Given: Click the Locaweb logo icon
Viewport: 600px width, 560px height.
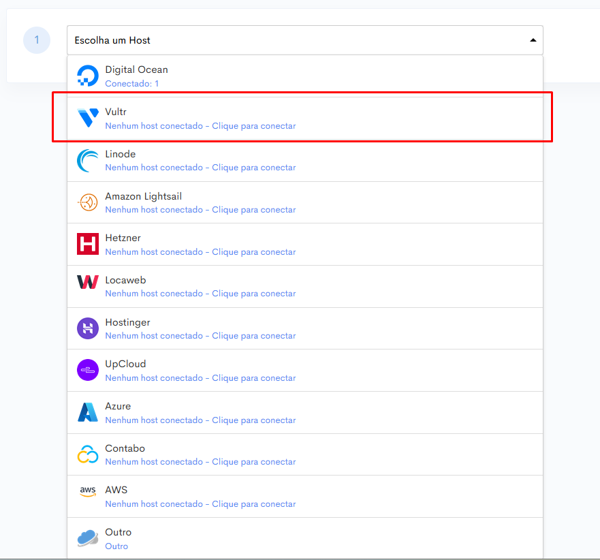Looking at the screenshot, I should click(x=88, y=282).
